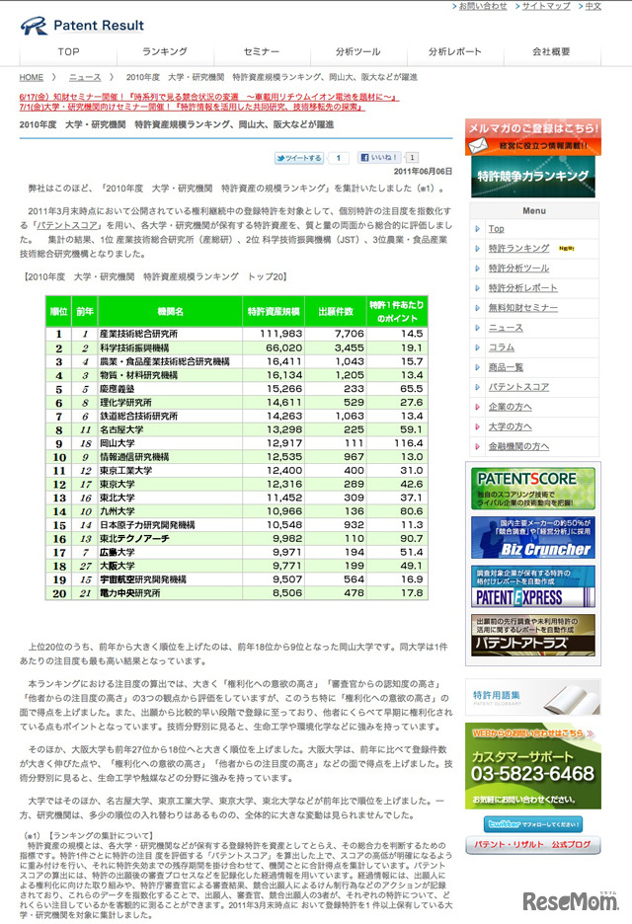Open パテントスコア in the side menu
Viewport: 632px width, 924px height.
pyautogui.click(x=518, y=387)
